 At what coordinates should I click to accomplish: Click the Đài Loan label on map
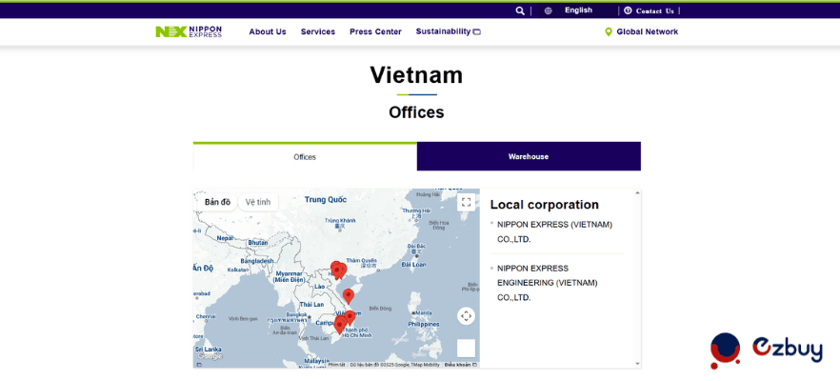point(414,264)
